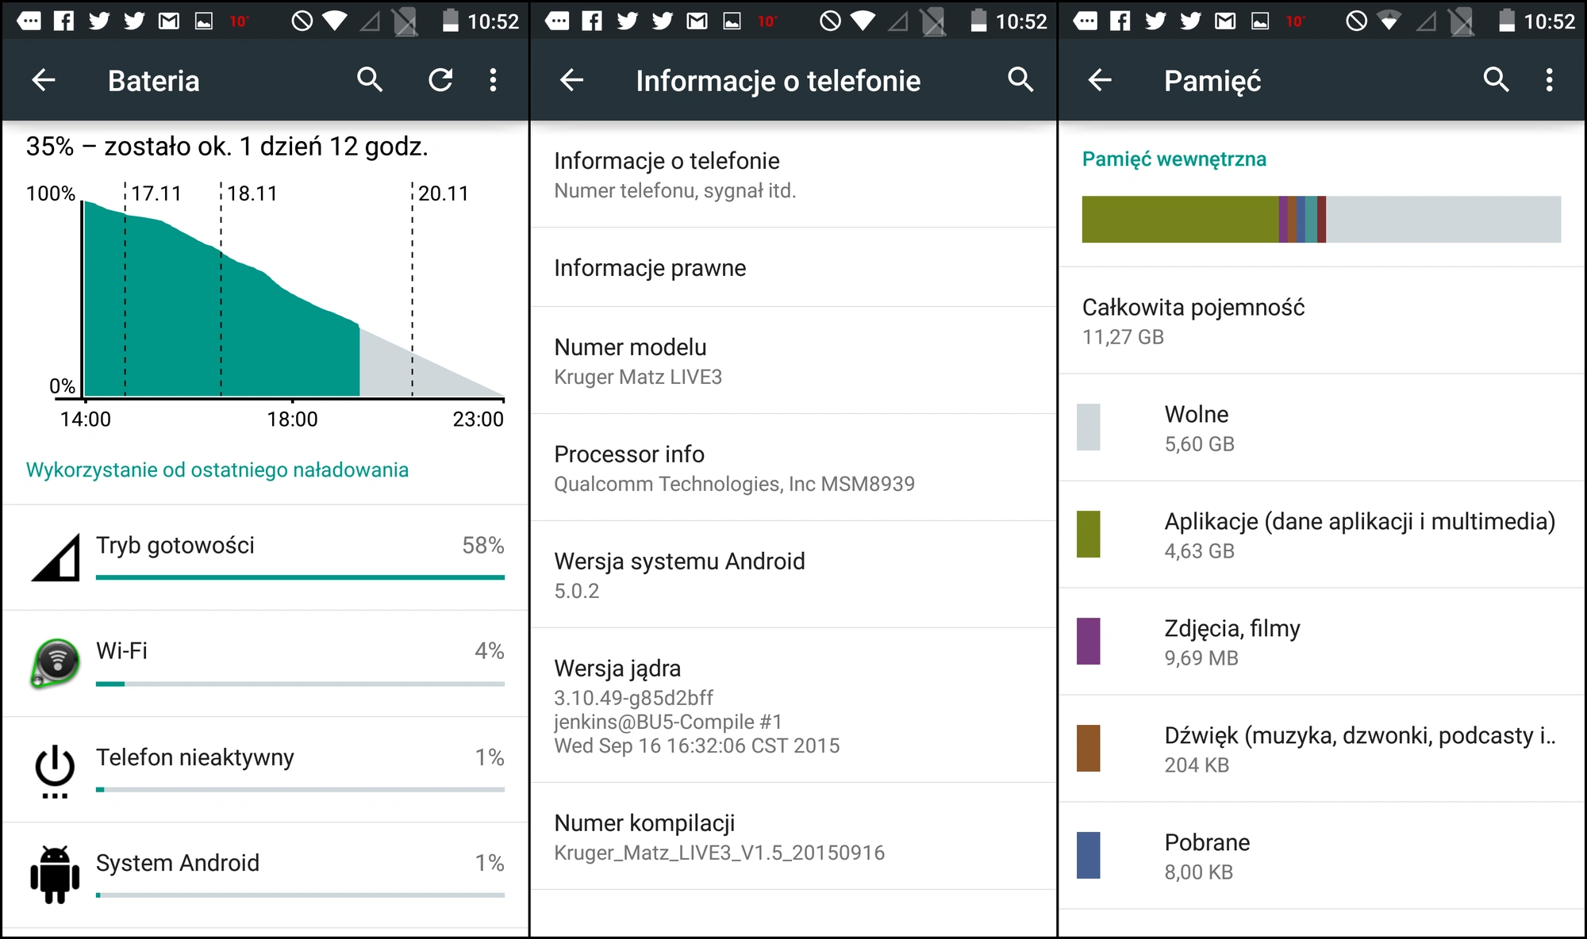Tap the internal storage usage bar
Image resolution: width=1587 pixels, height=939 pixels.
click(x=1321, y=219)
